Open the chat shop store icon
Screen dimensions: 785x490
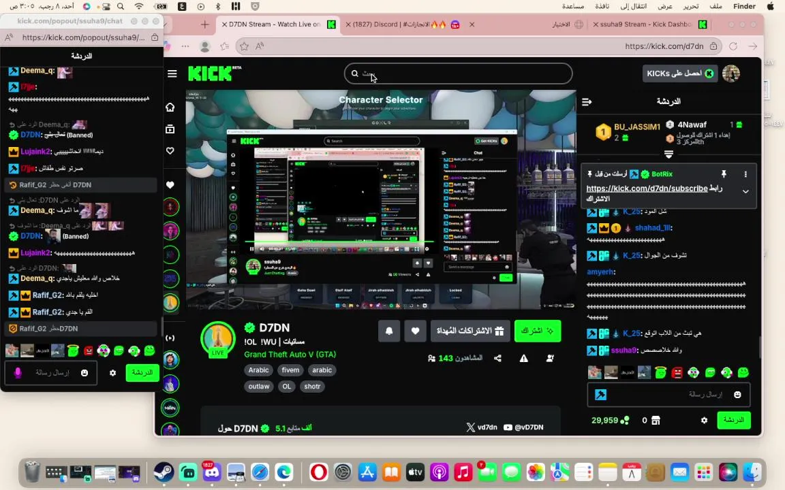tap(656, 421)
